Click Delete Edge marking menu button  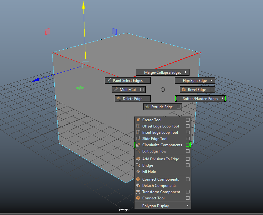pyautogui.click(x=133, y=98)
